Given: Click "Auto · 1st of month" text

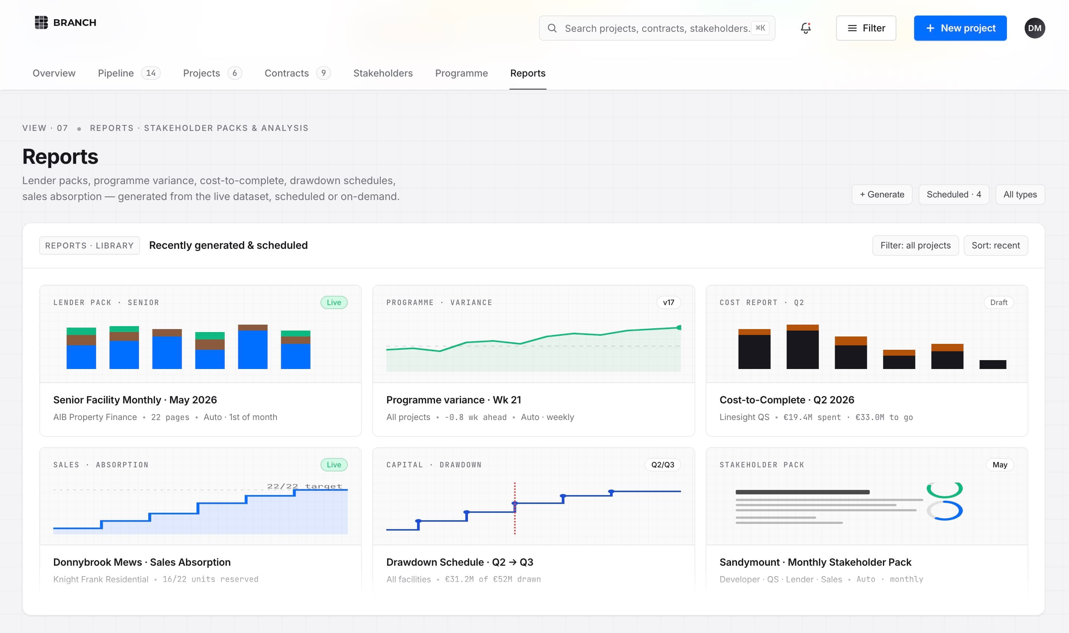Looking at the screenshot, I should [241, 417].
